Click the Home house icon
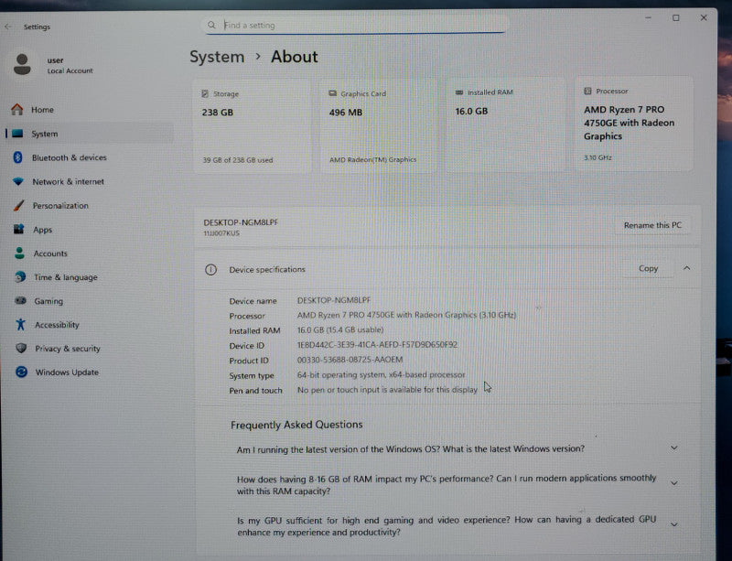The width and height of the screenshot is (732, 561). click(17, 109)
